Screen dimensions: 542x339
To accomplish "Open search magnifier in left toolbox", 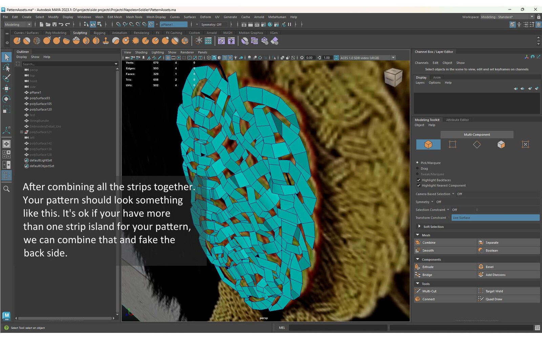I will pos(6,189).
